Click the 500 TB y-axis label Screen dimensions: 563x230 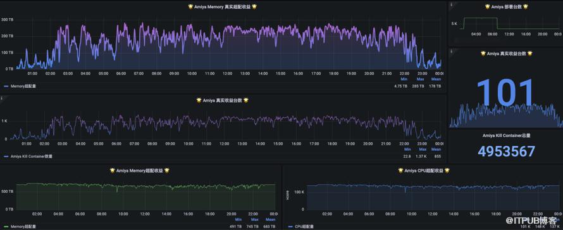tap(7, 192)
